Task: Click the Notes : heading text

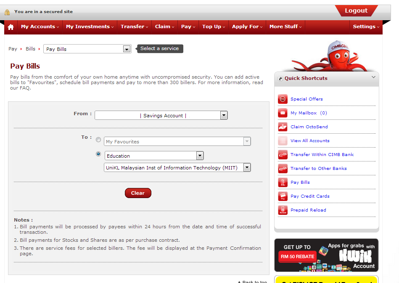Action: [24, 220]
